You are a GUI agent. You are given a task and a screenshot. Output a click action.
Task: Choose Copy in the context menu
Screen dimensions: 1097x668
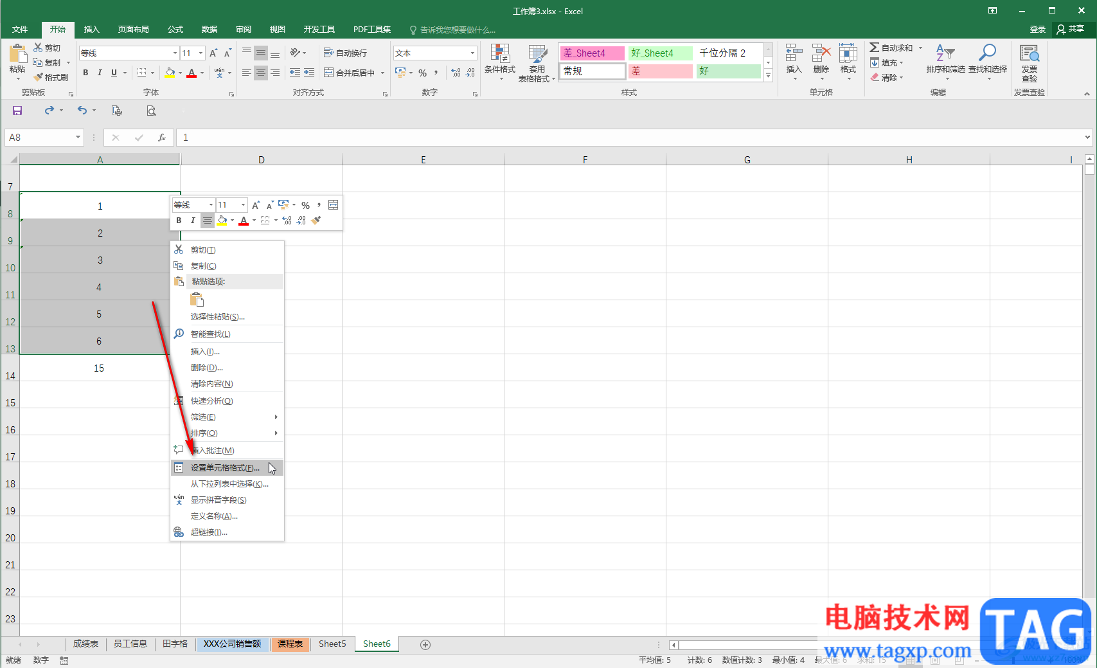point(227,266)
